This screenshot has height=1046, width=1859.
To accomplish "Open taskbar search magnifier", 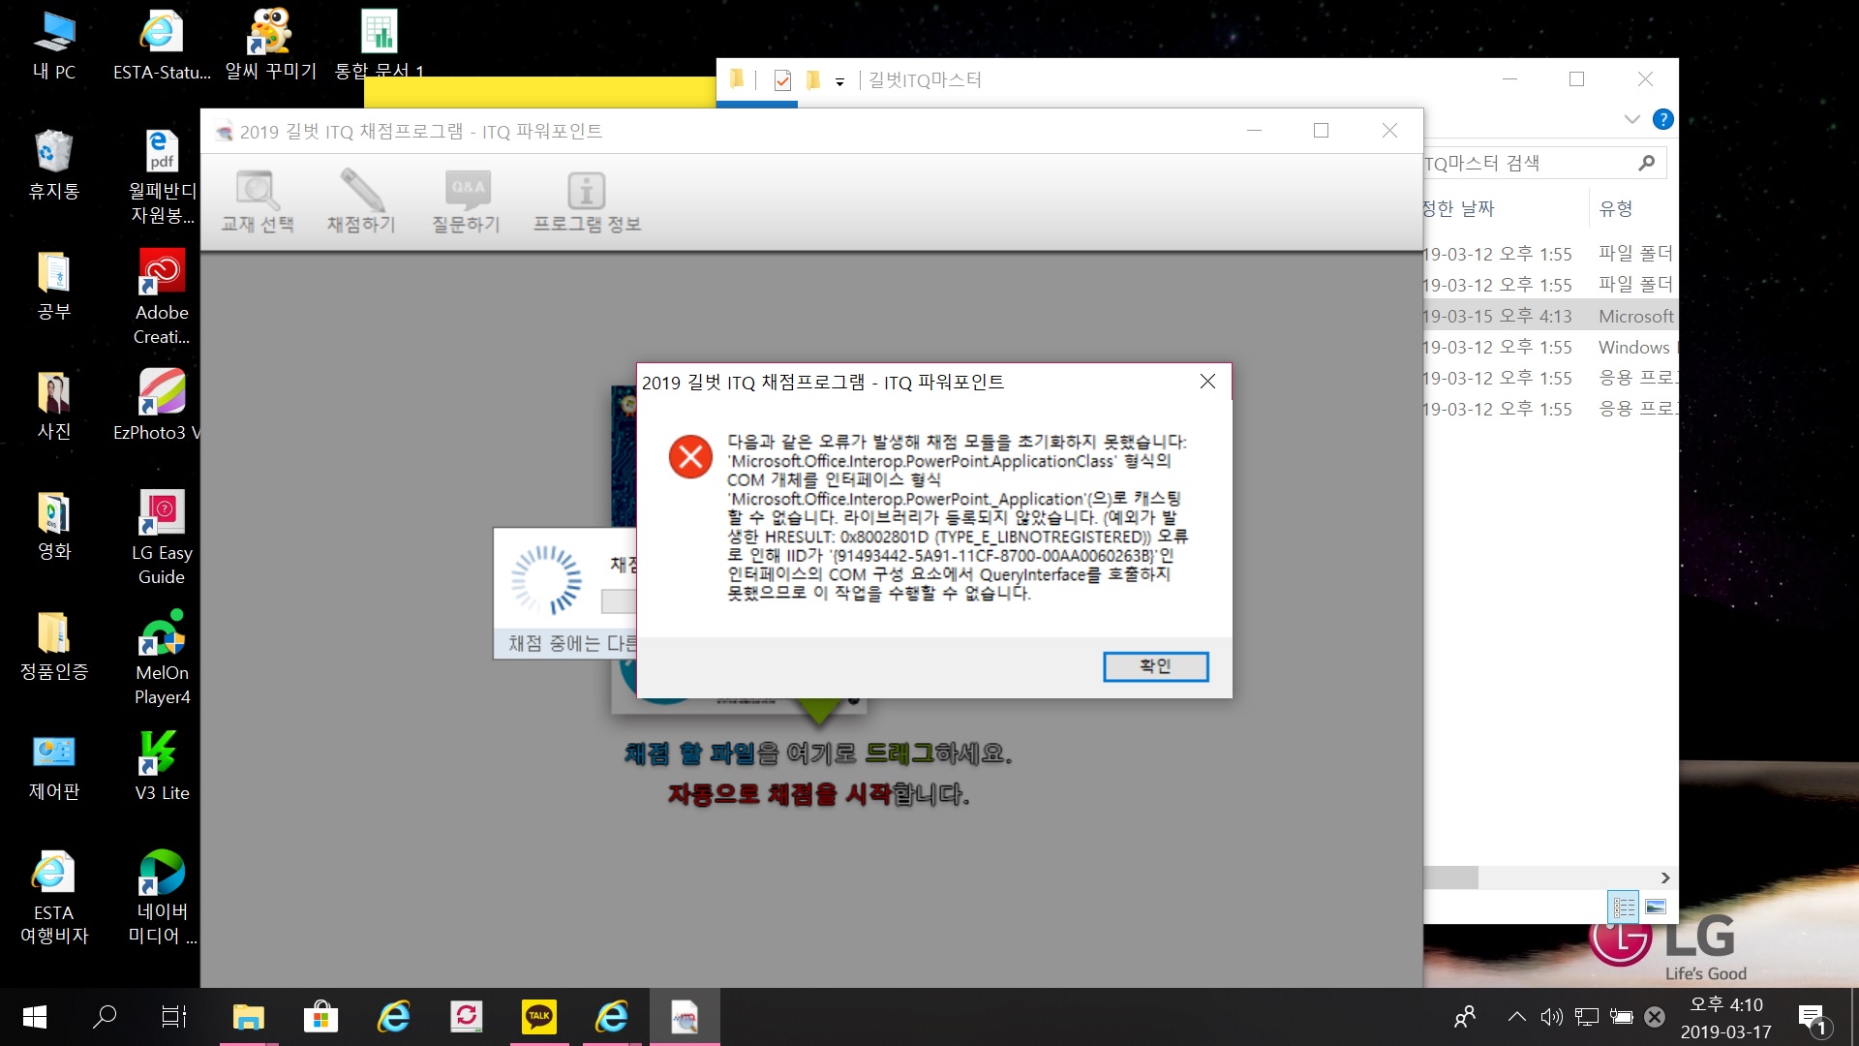I will pos(105,1017).
